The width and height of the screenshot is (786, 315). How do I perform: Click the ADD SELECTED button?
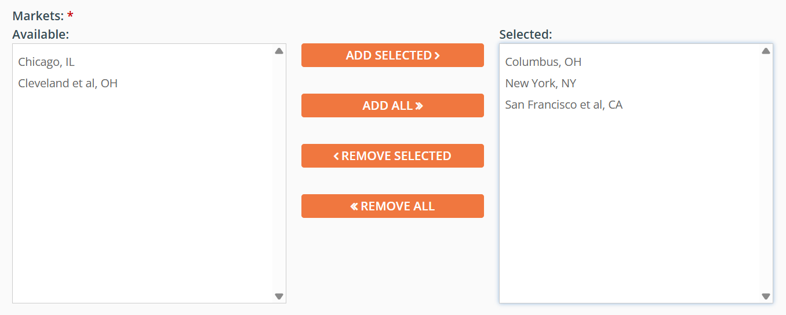[392, 55]
